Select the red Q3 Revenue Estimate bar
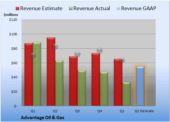This screenshot has width=170, height=122. click(73, 81)
